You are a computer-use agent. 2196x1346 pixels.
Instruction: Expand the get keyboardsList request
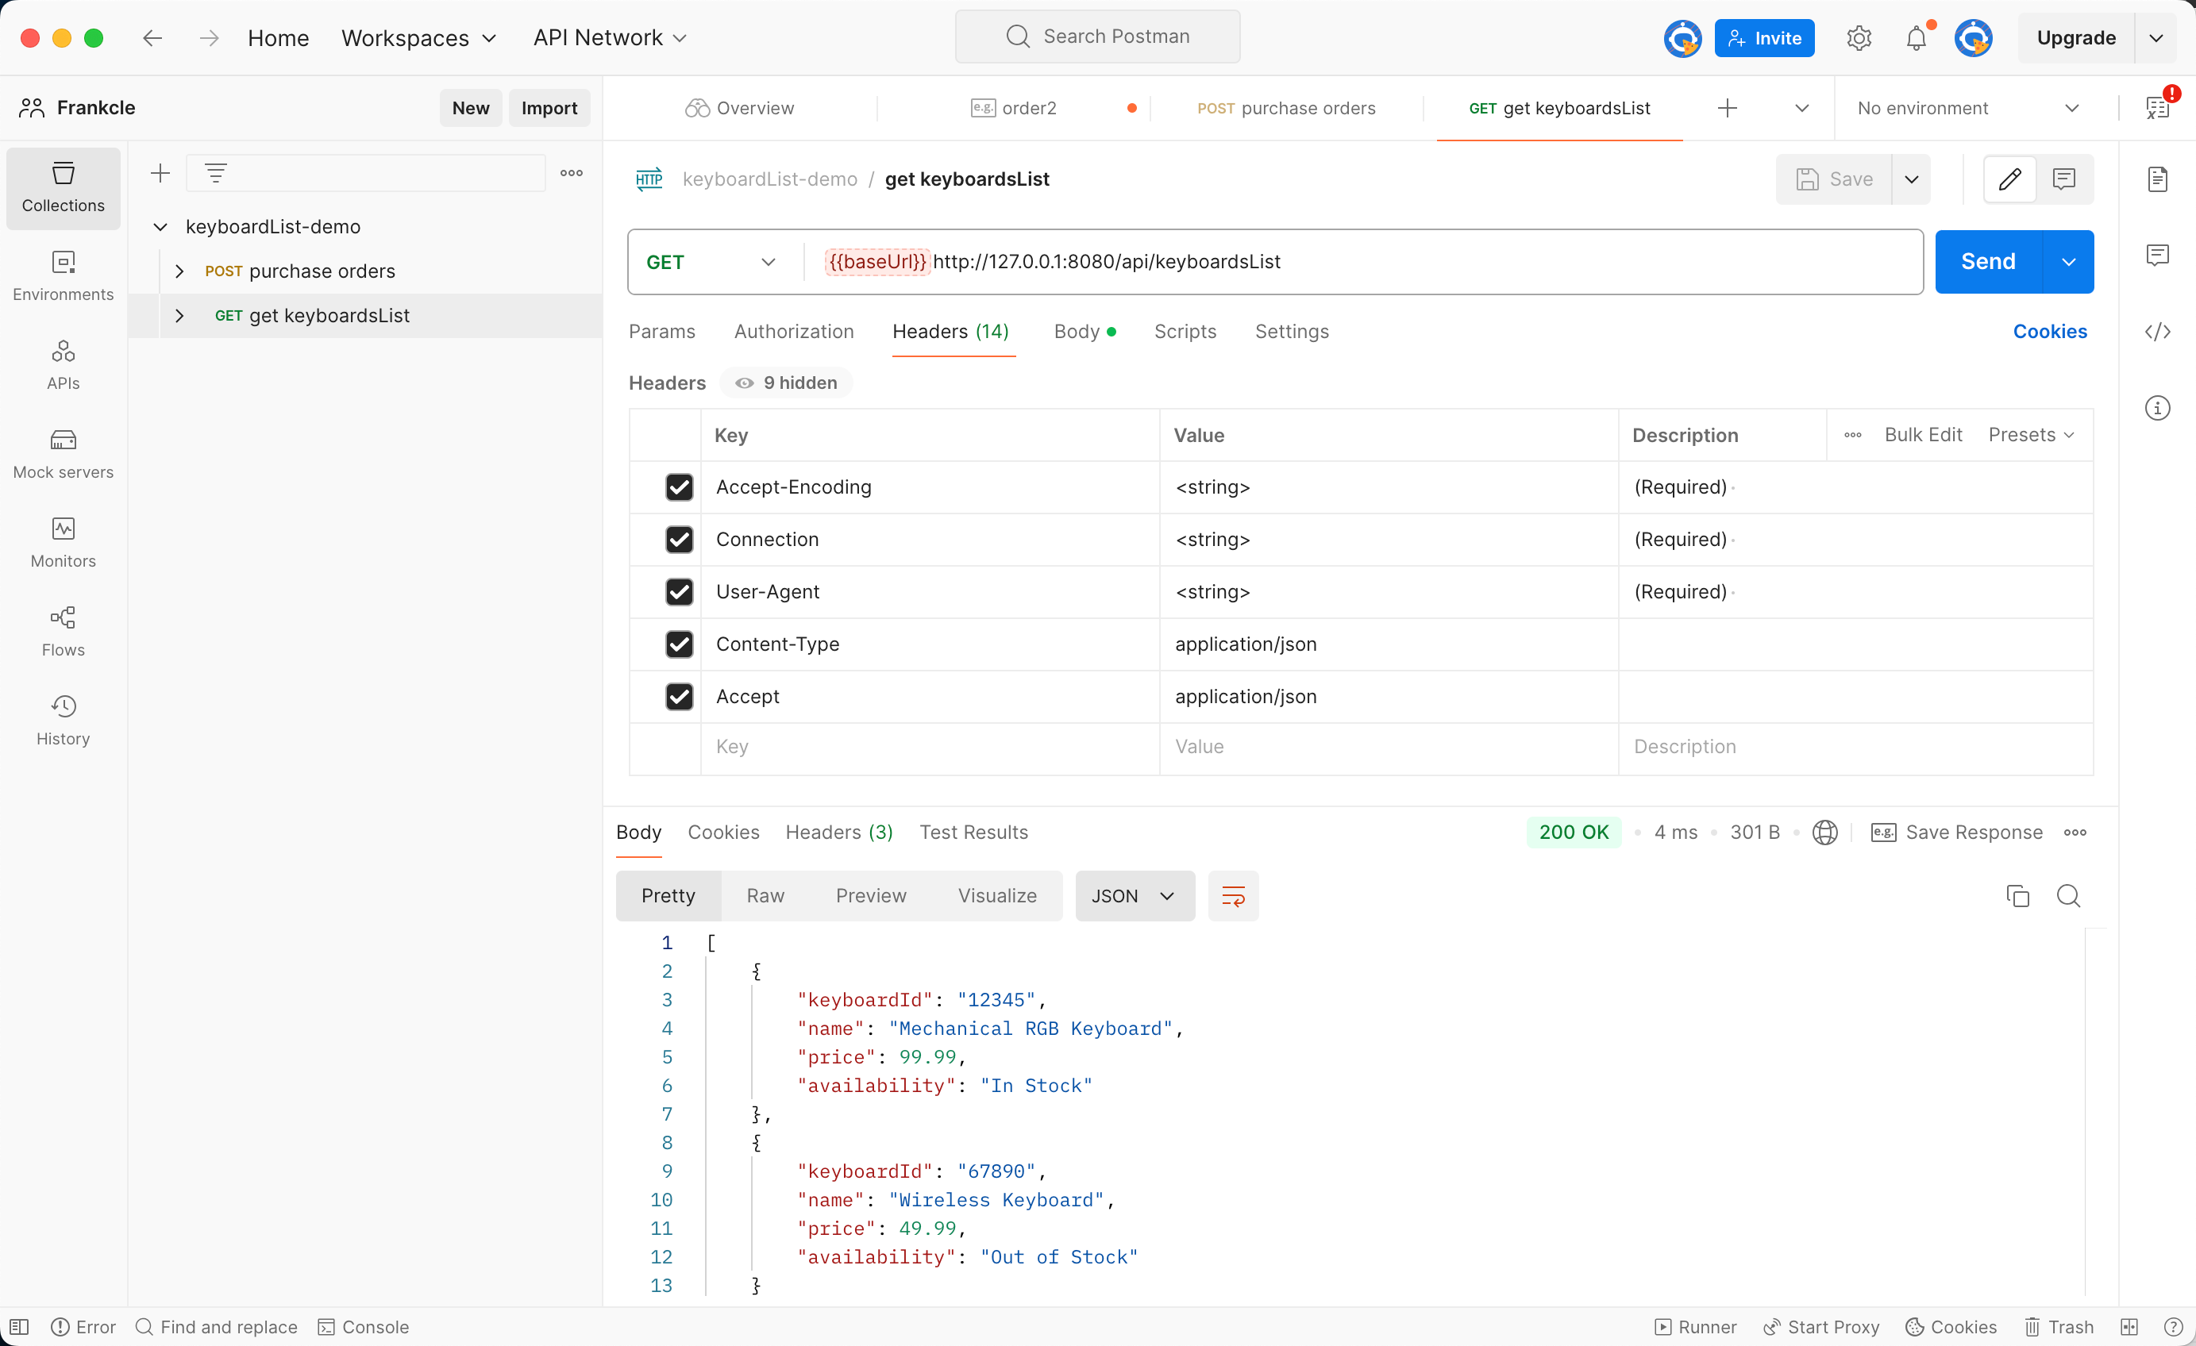[179, 315]
